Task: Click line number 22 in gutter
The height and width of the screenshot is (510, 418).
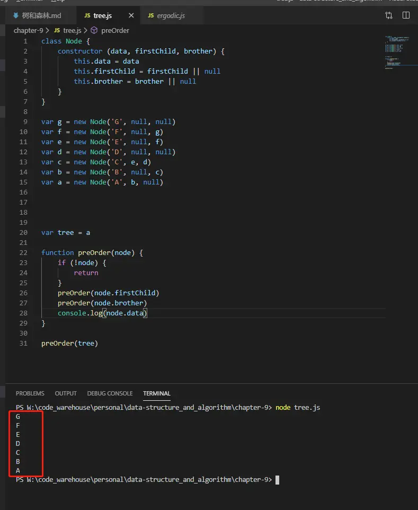Action: pyautogui.click(x=23, y=252)
